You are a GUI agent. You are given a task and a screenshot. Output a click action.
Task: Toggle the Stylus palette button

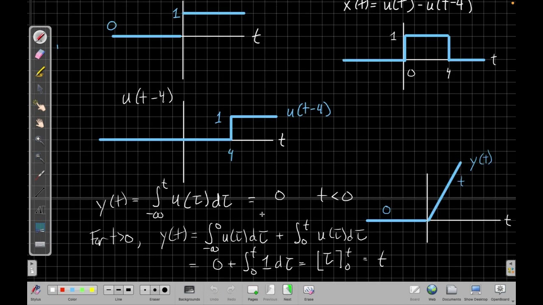coord(36,292)
